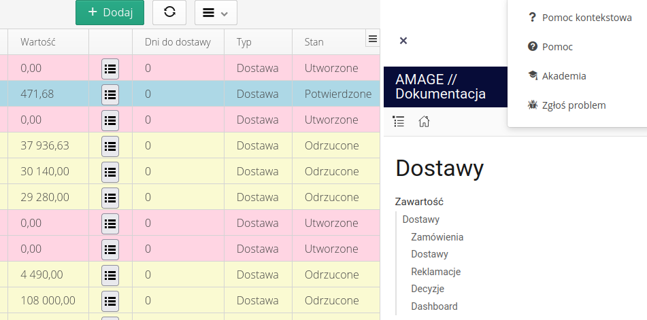Choose Zgłoś problem menu entry
The image size is (647, 320).
tap(574, 105)
